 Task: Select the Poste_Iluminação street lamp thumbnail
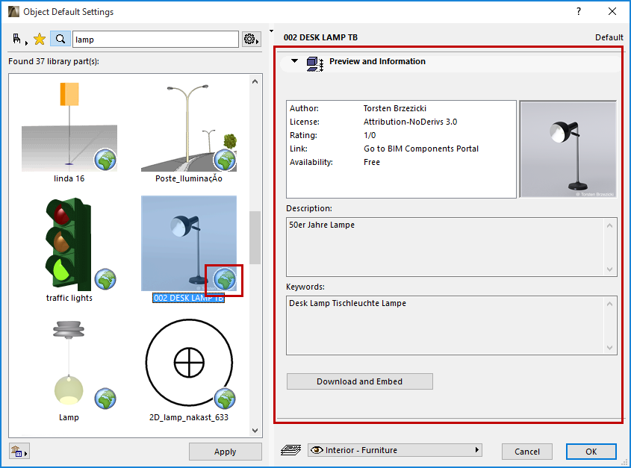tap(189, 127)
